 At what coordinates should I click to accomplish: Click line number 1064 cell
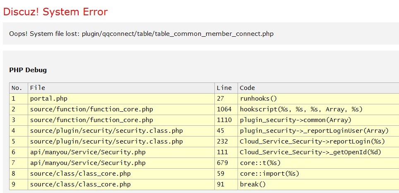226,109
